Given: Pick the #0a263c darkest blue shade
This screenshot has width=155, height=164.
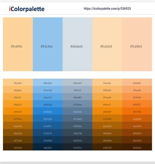Looking at the screenshot, I should tap(48, 147).
